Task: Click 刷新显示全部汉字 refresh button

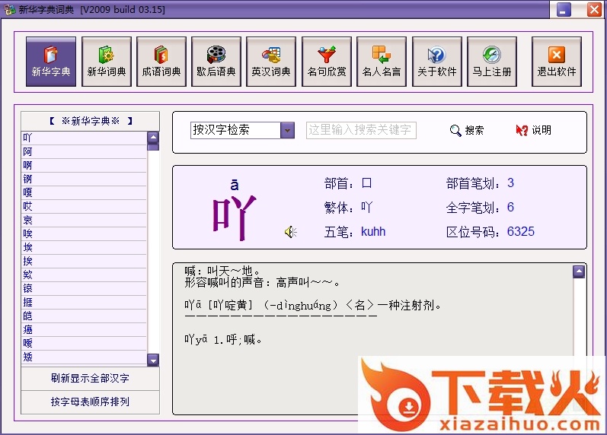Action: point(90,378)
